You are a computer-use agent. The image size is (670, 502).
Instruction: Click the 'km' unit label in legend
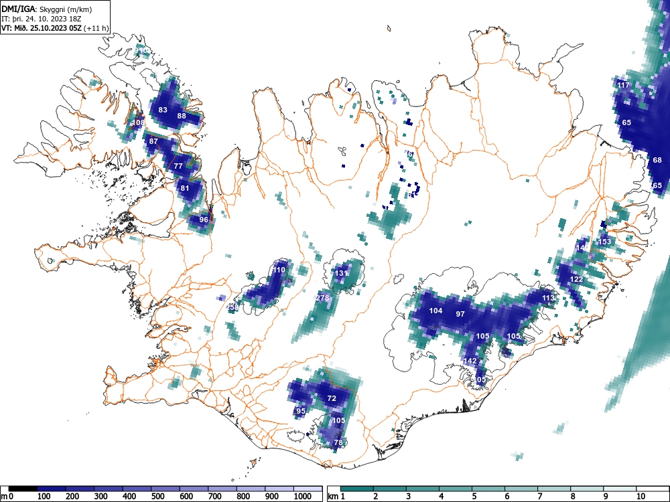click(x=333, y=497)
